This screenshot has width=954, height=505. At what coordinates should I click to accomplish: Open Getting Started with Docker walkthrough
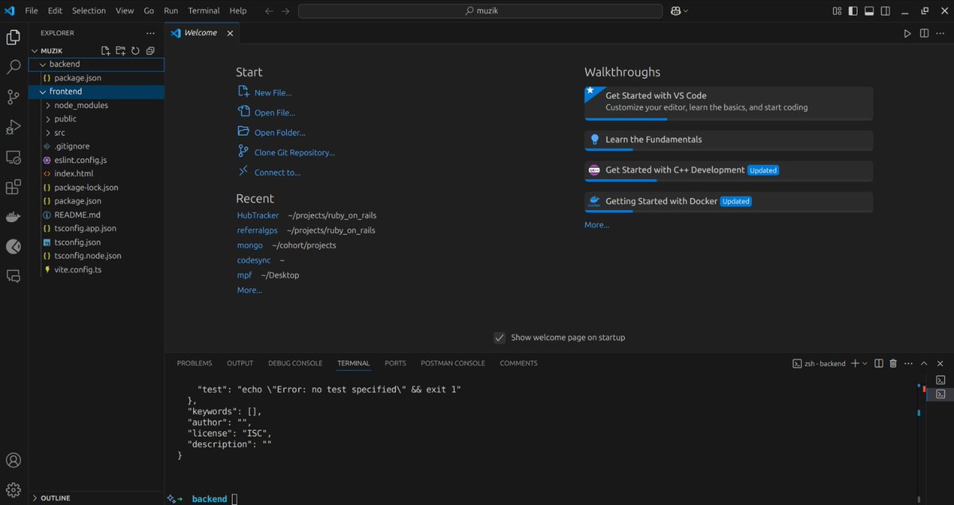pyautogui.click(x=728, y=201)
